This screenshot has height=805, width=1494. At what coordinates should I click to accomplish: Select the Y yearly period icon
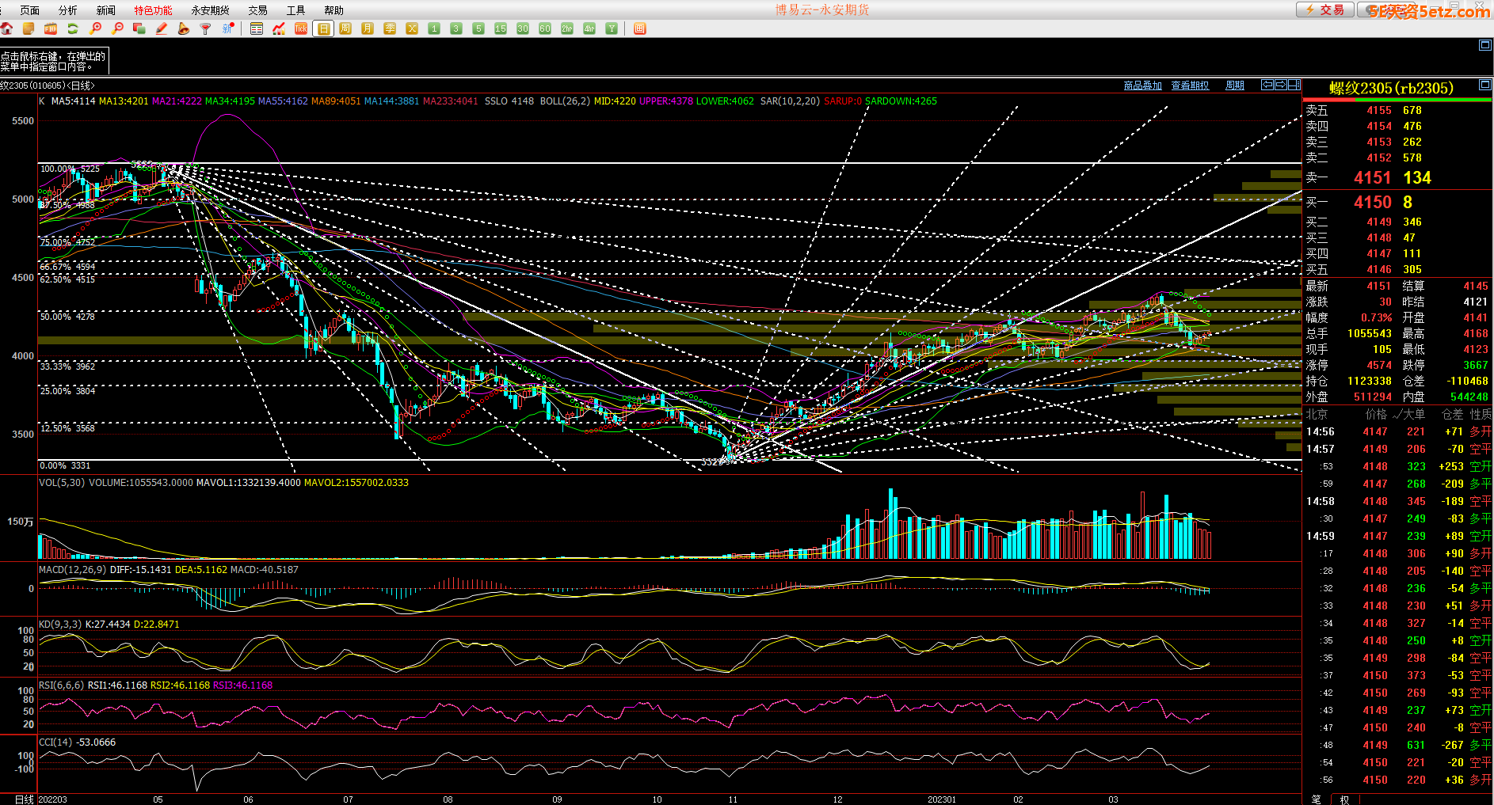(612, 28)
